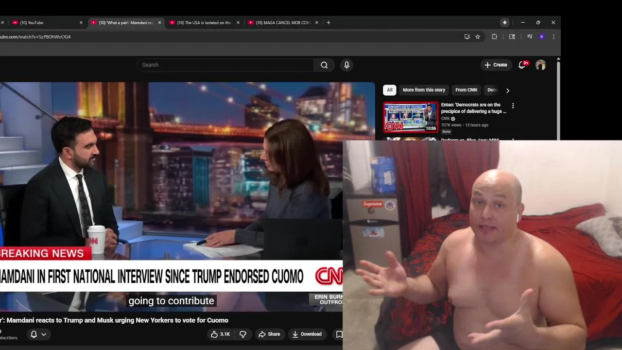This screenshot has width=622, height=350.
Task: Click the Create button
Action: pyautogui.click(x=496, y=65)
